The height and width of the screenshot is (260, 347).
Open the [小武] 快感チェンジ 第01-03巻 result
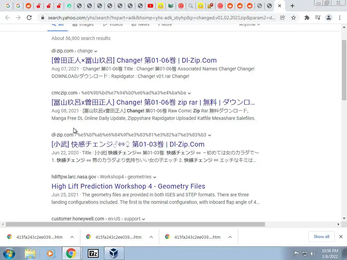point(128,144)
